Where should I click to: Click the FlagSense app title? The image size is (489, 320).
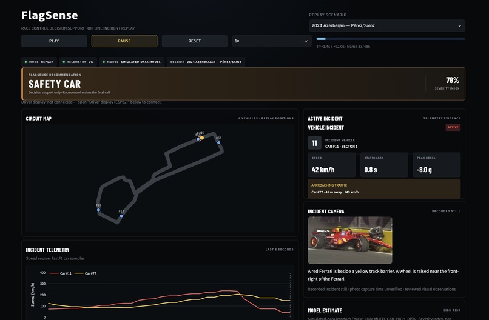coord(50,15)
